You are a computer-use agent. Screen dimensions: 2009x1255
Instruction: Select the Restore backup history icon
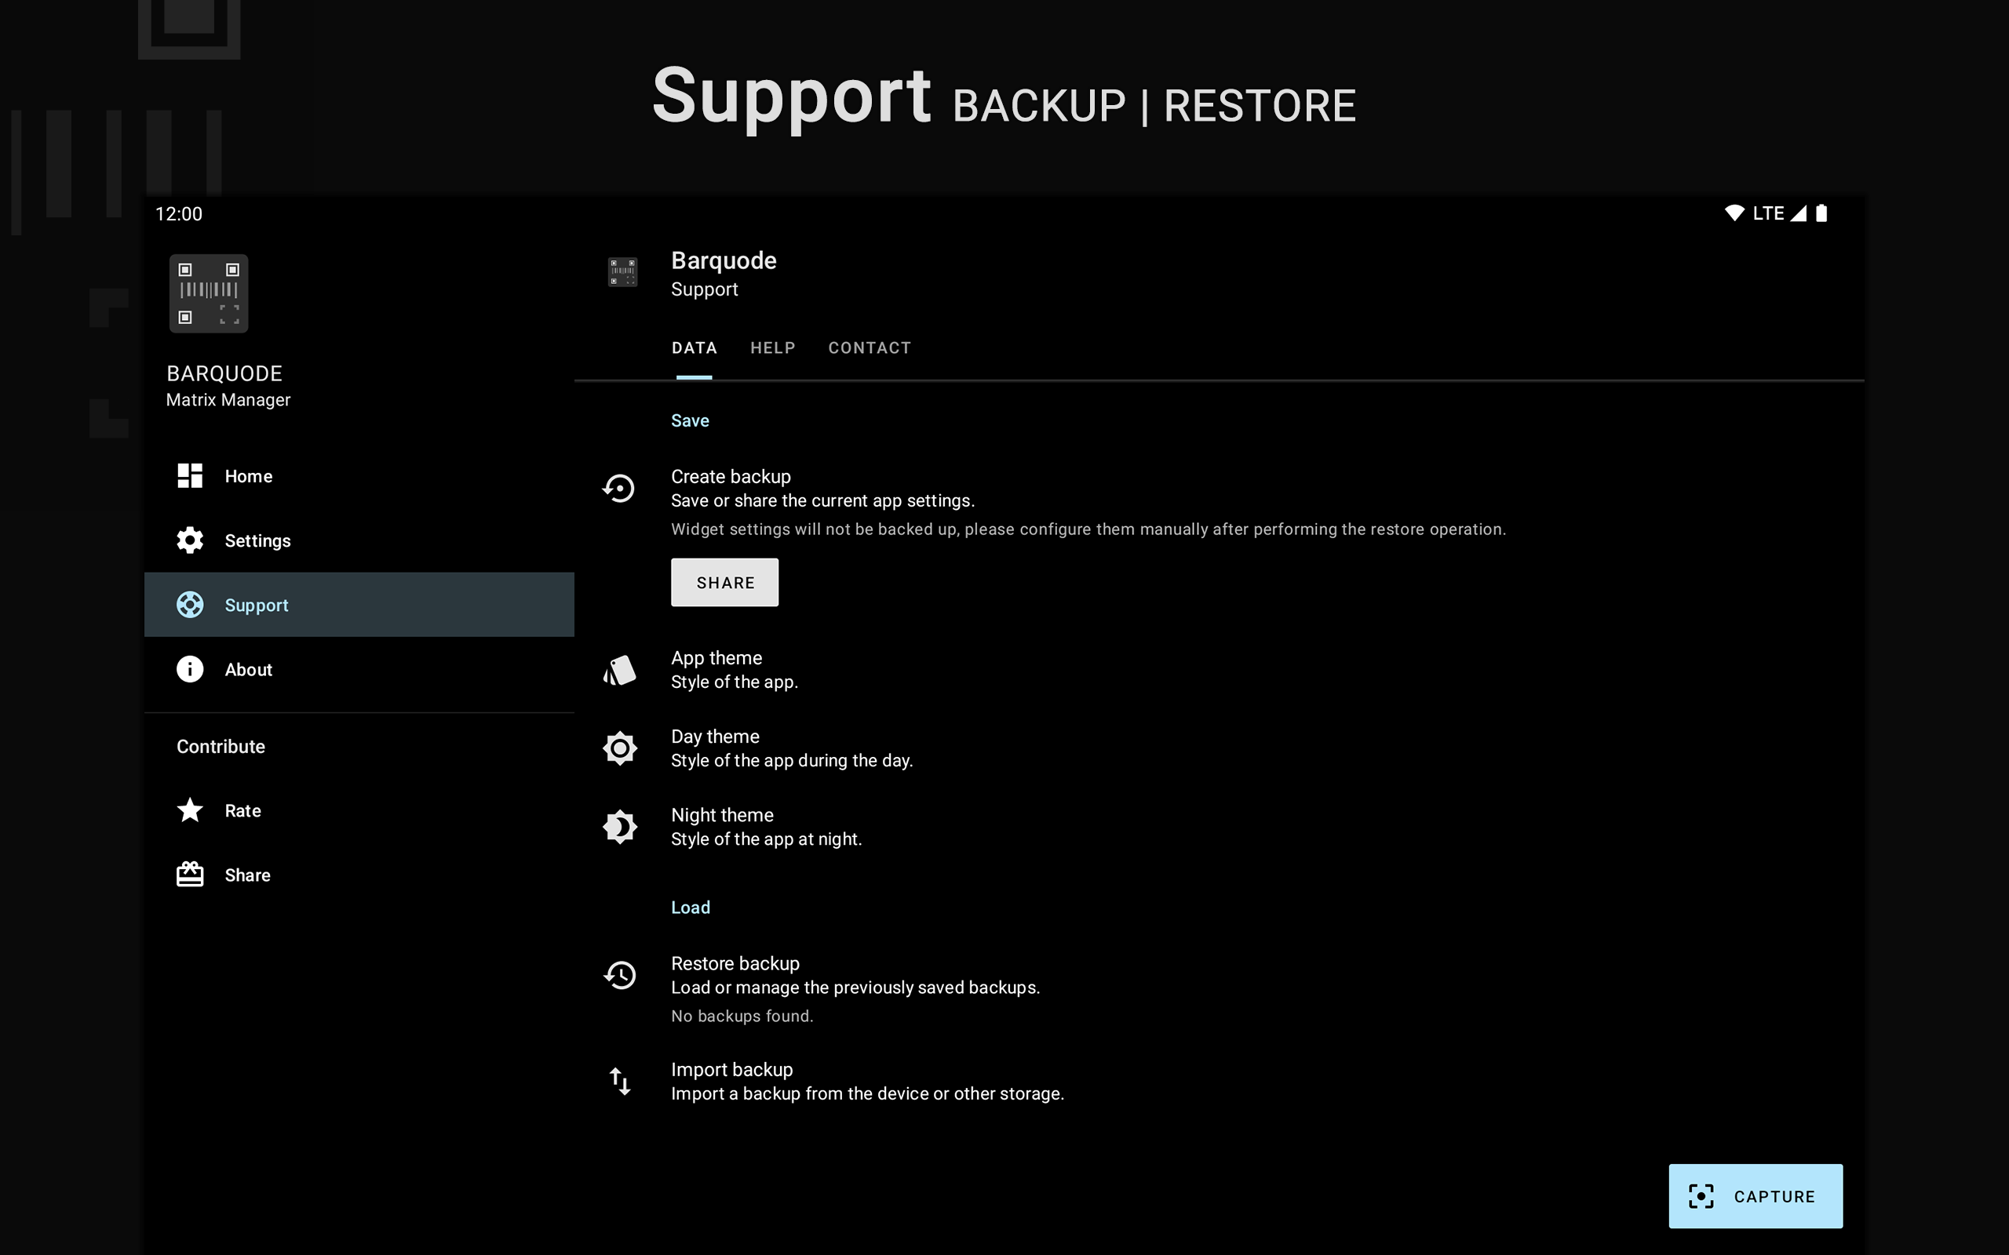(619, 976)
